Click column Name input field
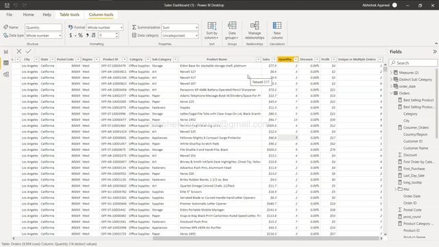This screenshot has width=439, height=247. click(x=43, y=27)
